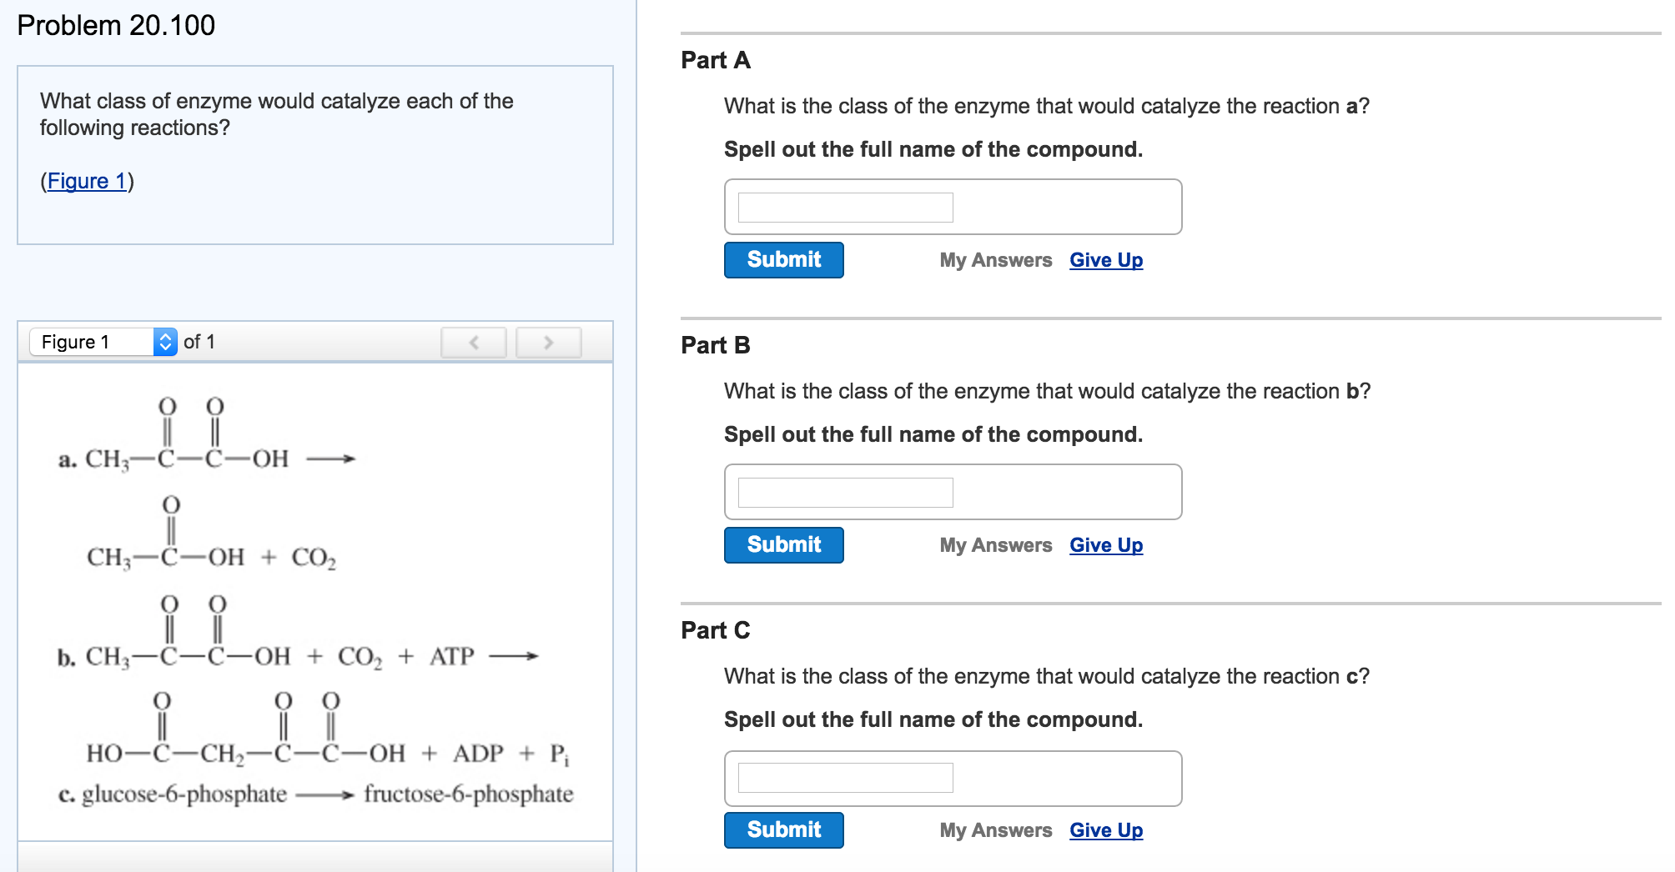
Task: Click the Problem 20.100 heading
Action: [x=116, y=26]
